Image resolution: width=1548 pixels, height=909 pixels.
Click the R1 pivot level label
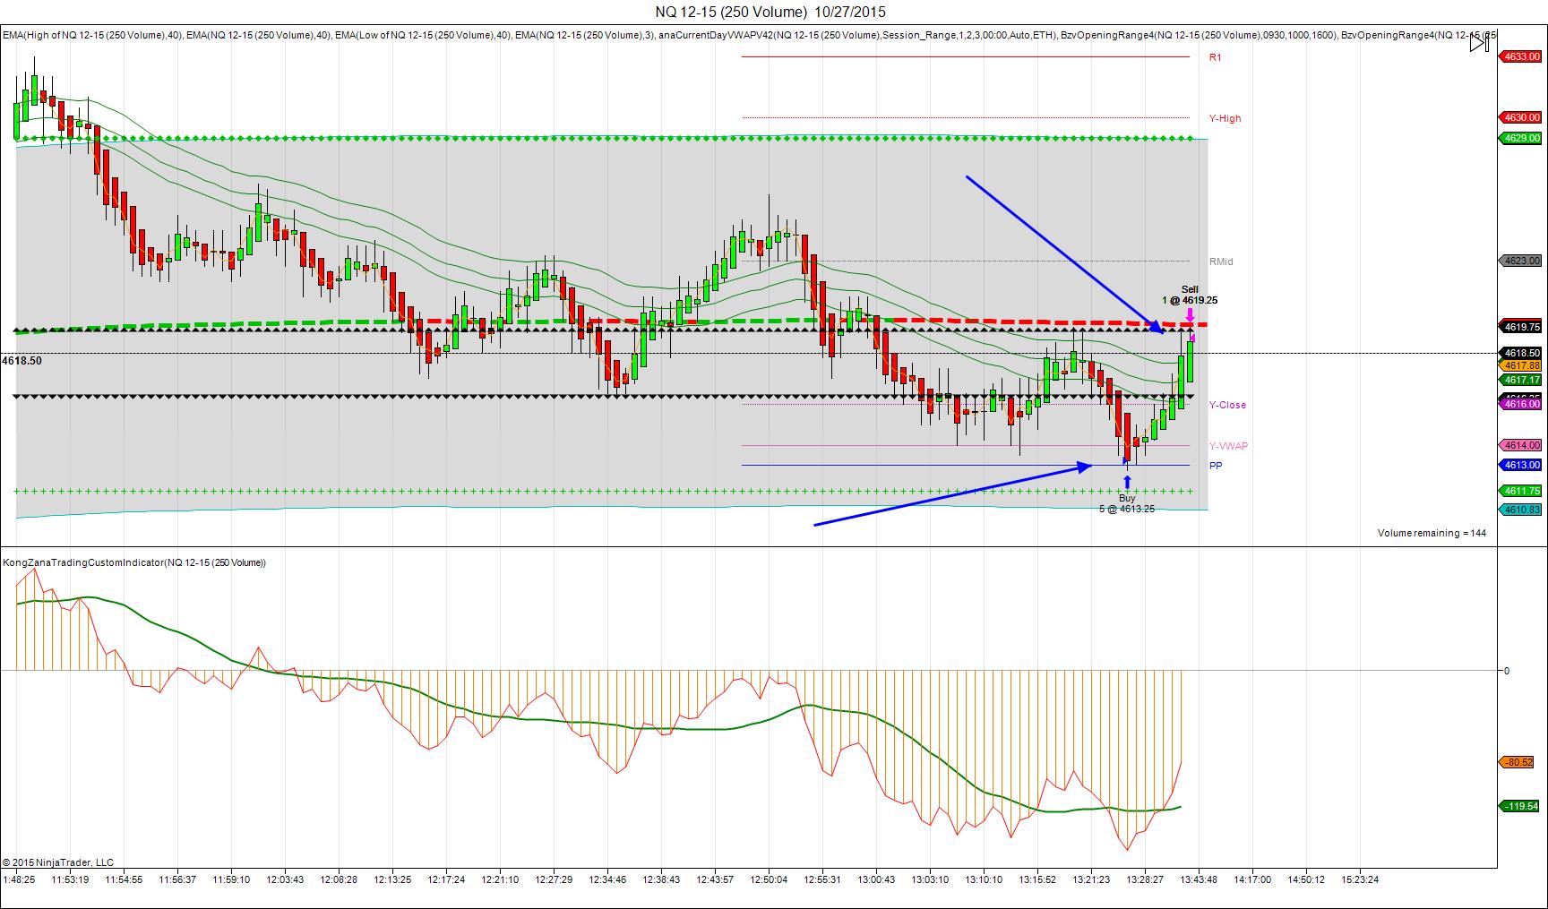(x=1215, y=57)
